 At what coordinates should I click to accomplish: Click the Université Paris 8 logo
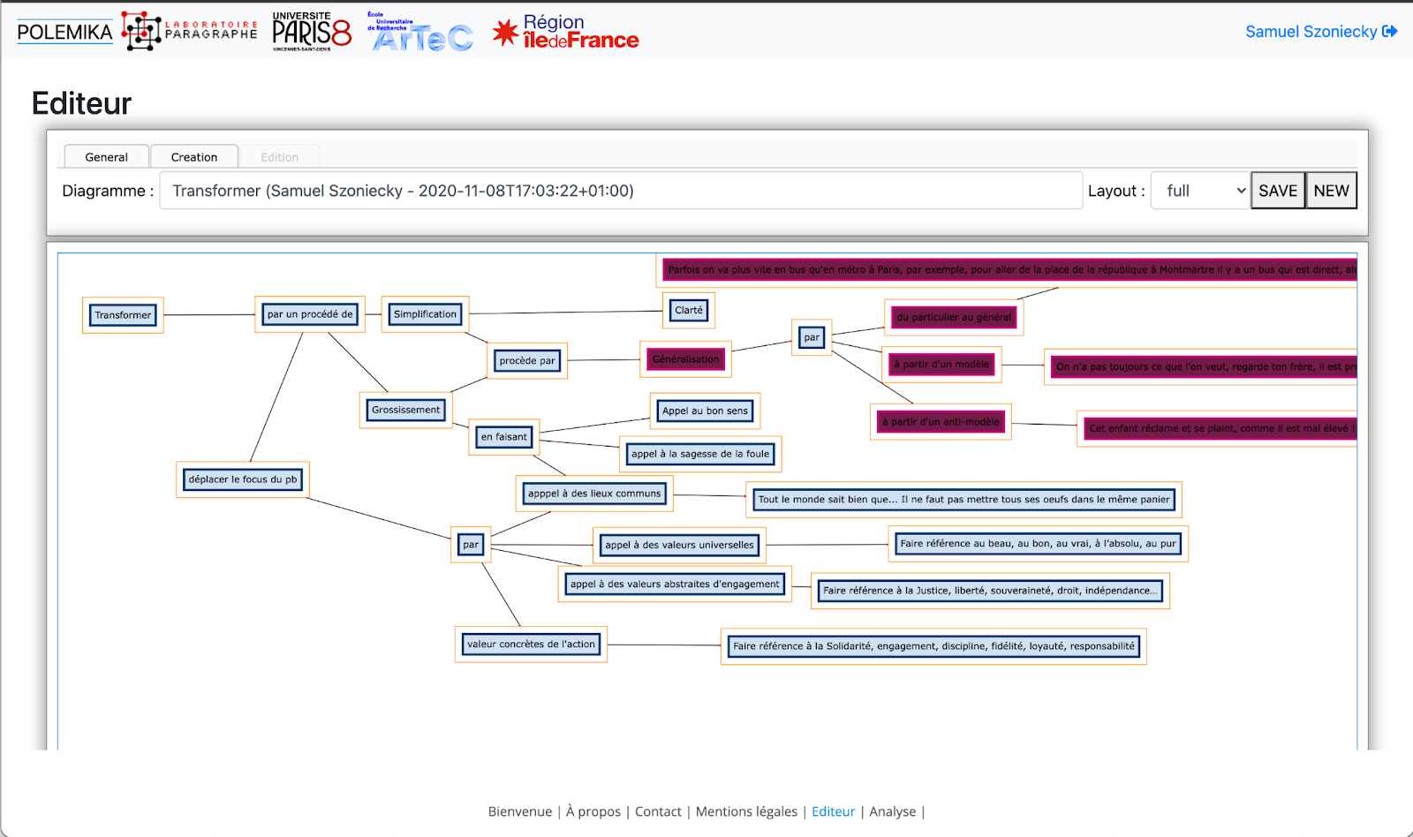311,32
